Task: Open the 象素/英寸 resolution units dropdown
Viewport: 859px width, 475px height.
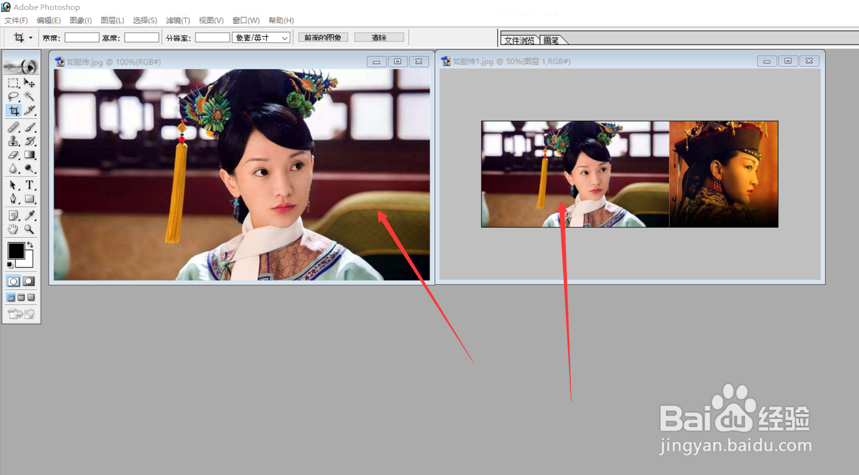Action: (261, 38)
